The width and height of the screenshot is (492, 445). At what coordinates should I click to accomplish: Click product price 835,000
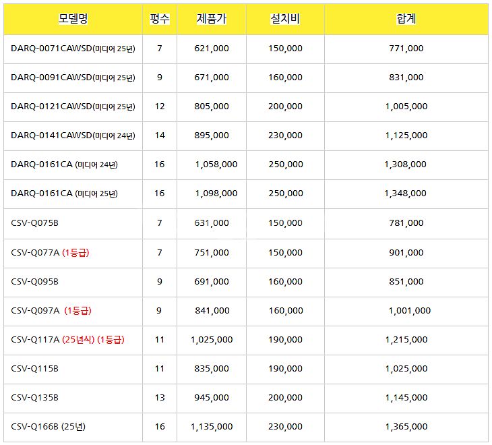point(212,368)
